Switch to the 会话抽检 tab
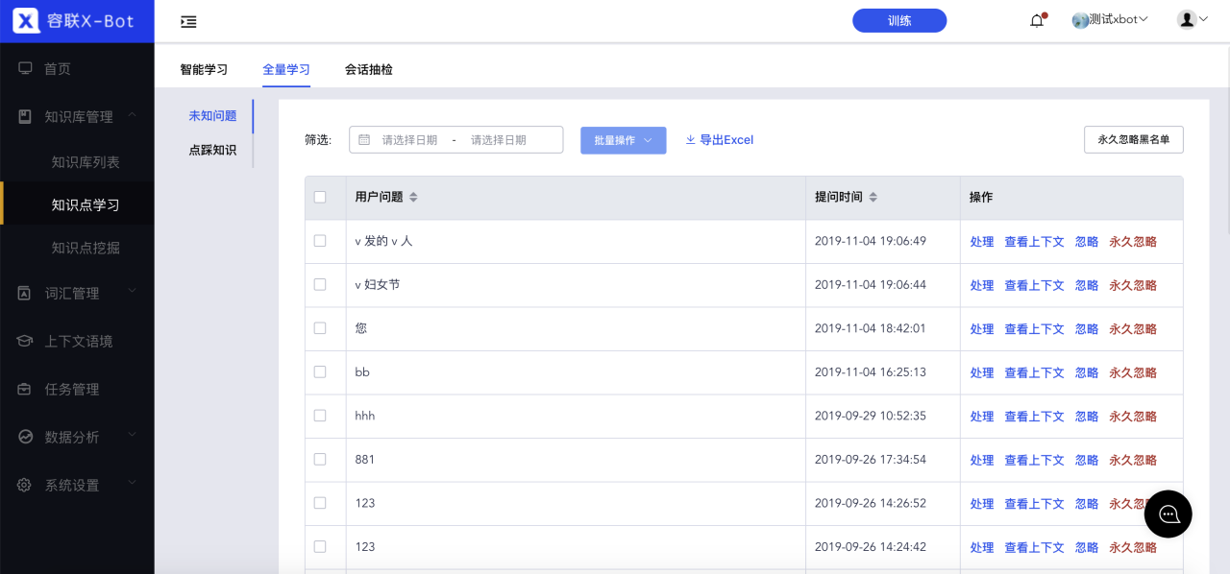 click(x=369, y=69)
